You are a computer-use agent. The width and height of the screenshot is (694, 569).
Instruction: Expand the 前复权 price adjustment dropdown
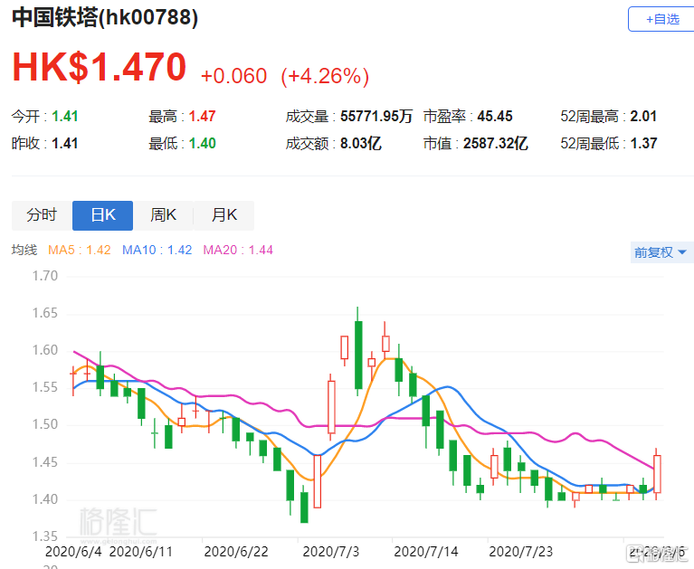660,252
